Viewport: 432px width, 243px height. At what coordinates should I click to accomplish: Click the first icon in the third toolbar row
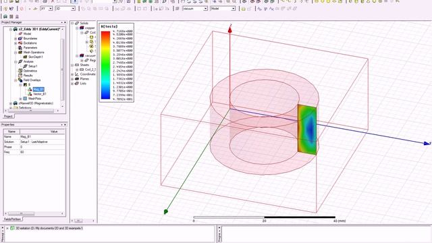pyautogui.click(x=5, y=16)
